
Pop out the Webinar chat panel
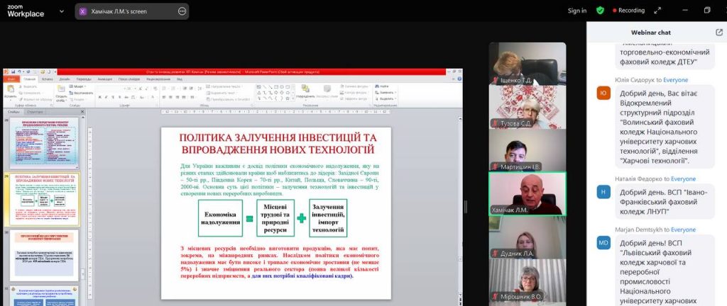pos(718,32)
